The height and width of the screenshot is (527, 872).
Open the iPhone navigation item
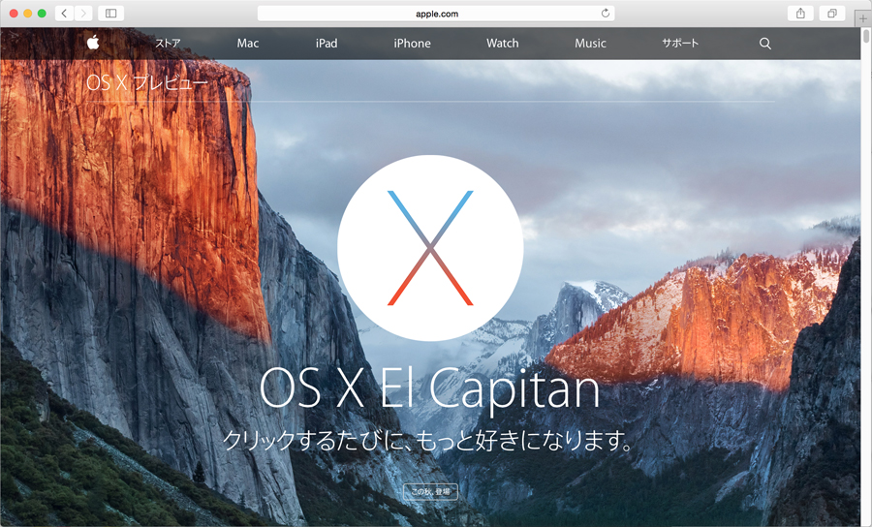coord(412,43)
